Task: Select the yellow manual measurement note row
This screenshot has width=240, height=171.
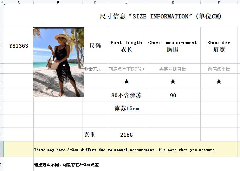Action: [124, 150]
